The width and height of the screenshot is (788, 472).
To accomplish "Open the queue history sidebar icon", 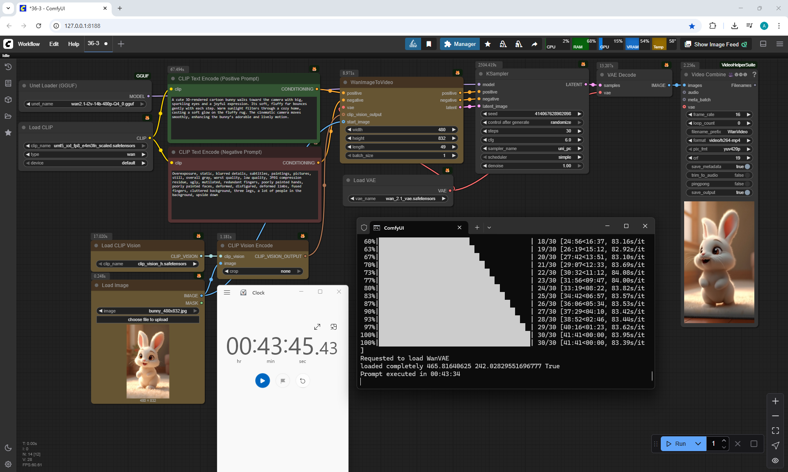I will pos(8,67).
